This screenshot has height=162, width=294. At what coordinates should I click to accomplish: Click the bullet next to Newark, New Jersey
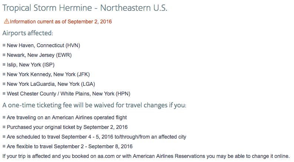point(4,55)
